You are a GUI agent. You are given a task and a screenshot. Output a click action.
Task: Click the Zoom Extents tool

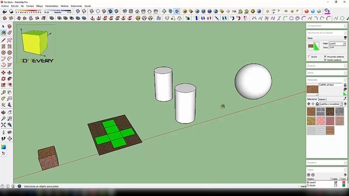tap(3, 125)
